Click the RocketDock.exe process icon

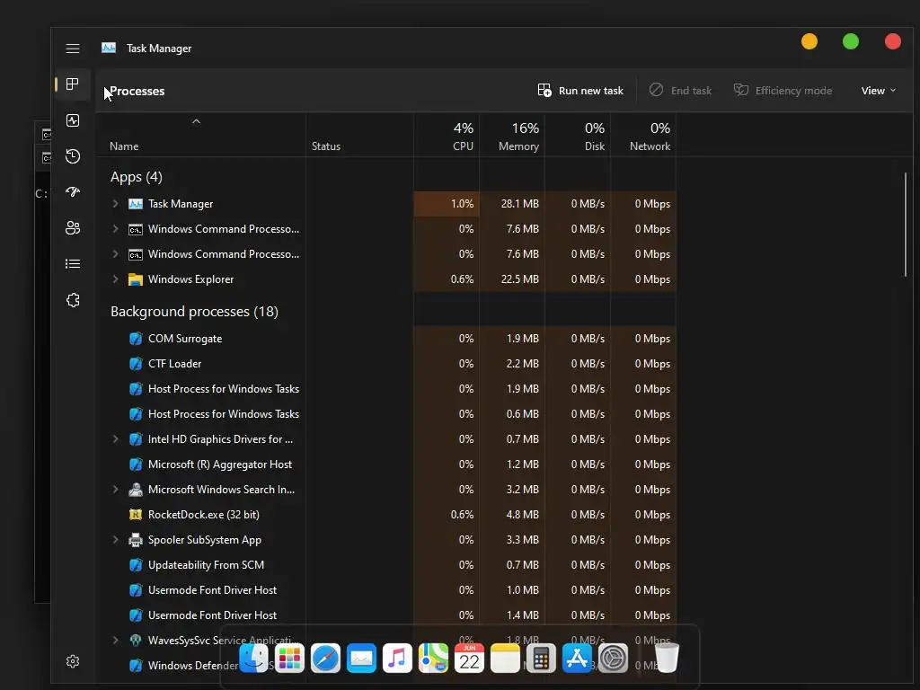(x=136, y=515)
